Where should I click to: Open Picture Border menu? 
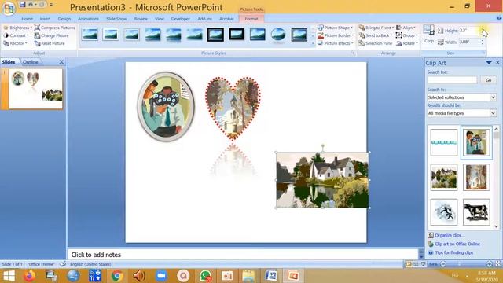coord(336,35)
